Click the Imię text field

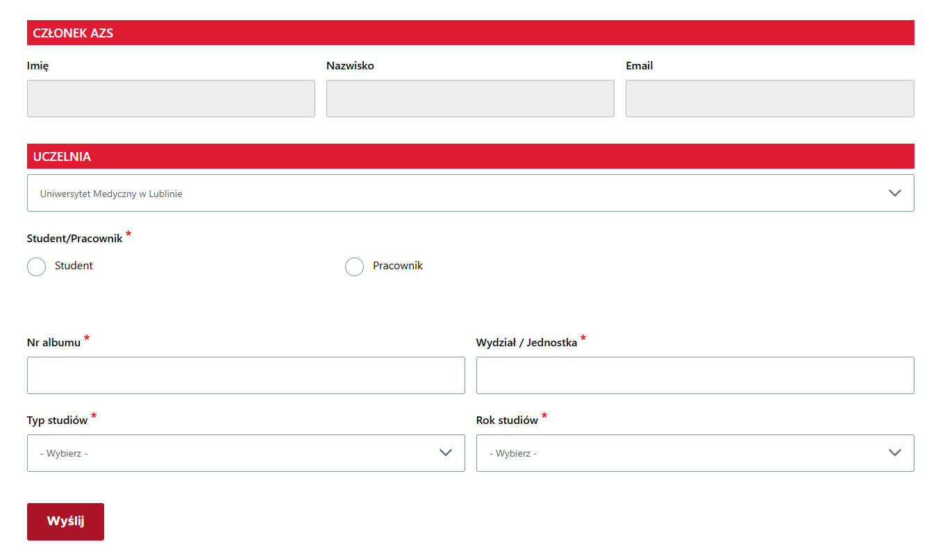(171, 99)
